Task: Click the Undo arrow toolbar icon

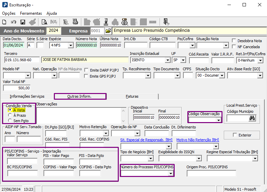Action: pos(13,22)
